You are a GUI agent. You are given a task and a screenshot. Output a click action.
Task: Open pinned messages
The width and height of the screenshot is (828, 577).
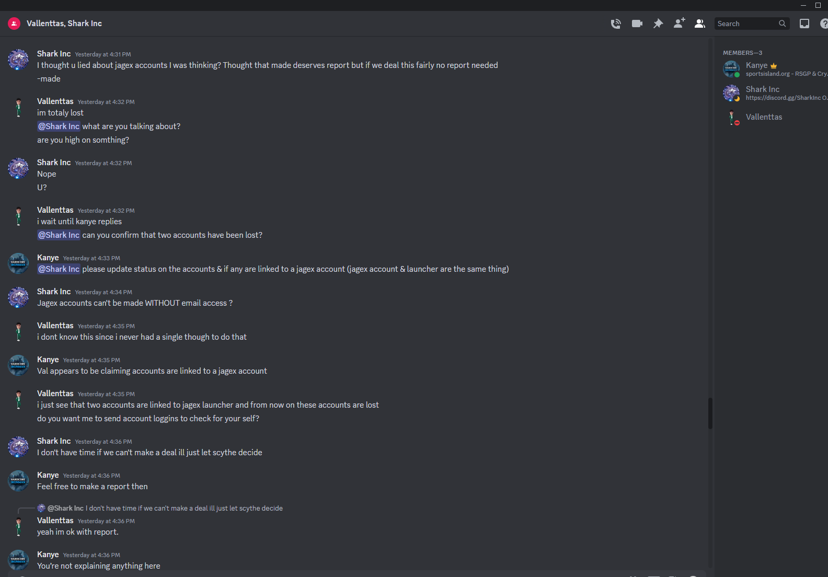[x=658, y=24]
